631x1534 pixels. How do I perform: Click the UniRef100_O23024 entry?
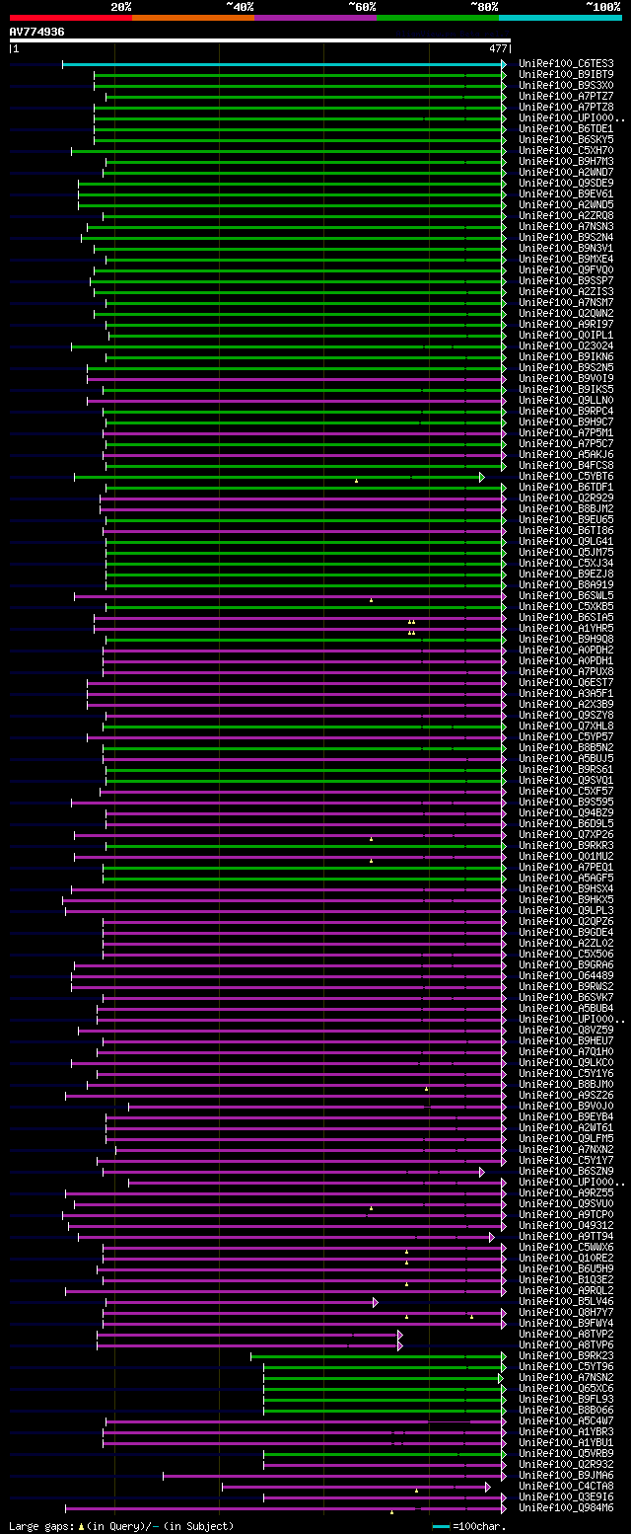click(565, 346)
